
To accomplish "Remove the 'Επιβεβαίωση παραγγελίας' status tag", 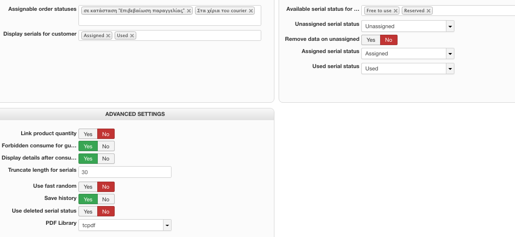I will coord(189,11).
